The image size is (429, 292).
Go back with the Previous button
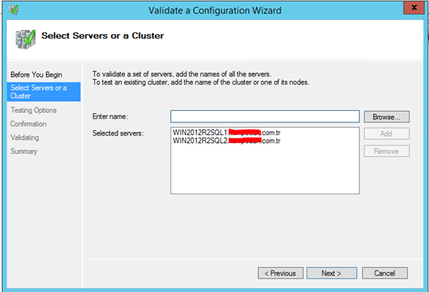[281, 273]
